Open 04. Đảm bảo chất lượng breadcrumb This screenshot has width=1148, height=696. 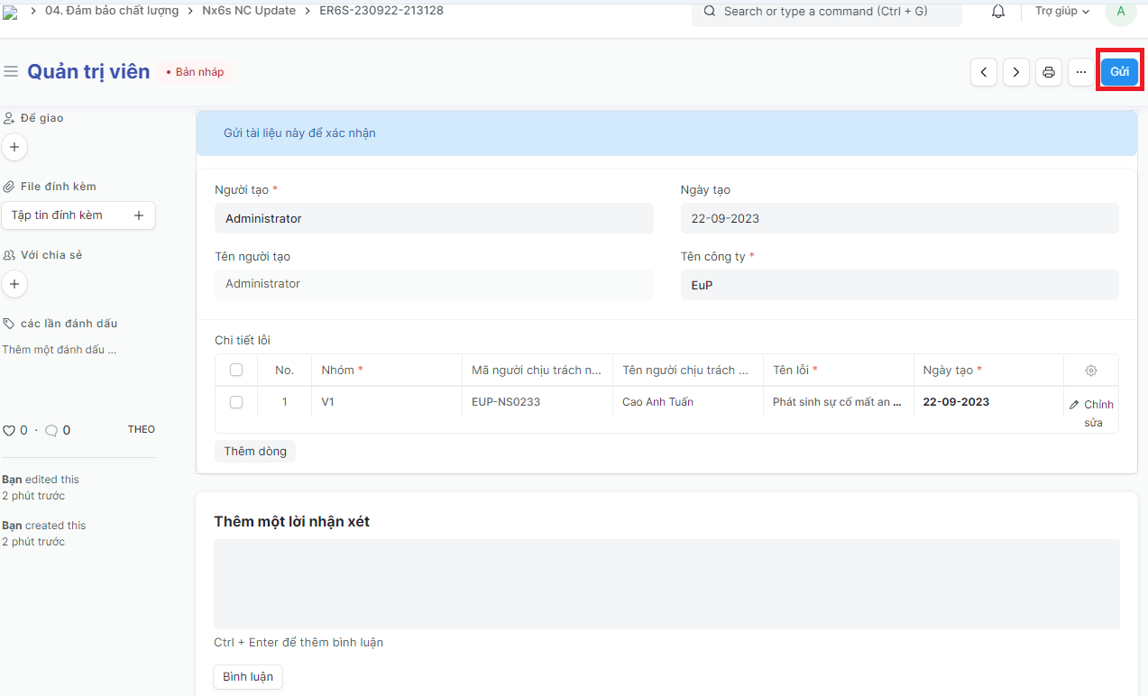point(112,11)
